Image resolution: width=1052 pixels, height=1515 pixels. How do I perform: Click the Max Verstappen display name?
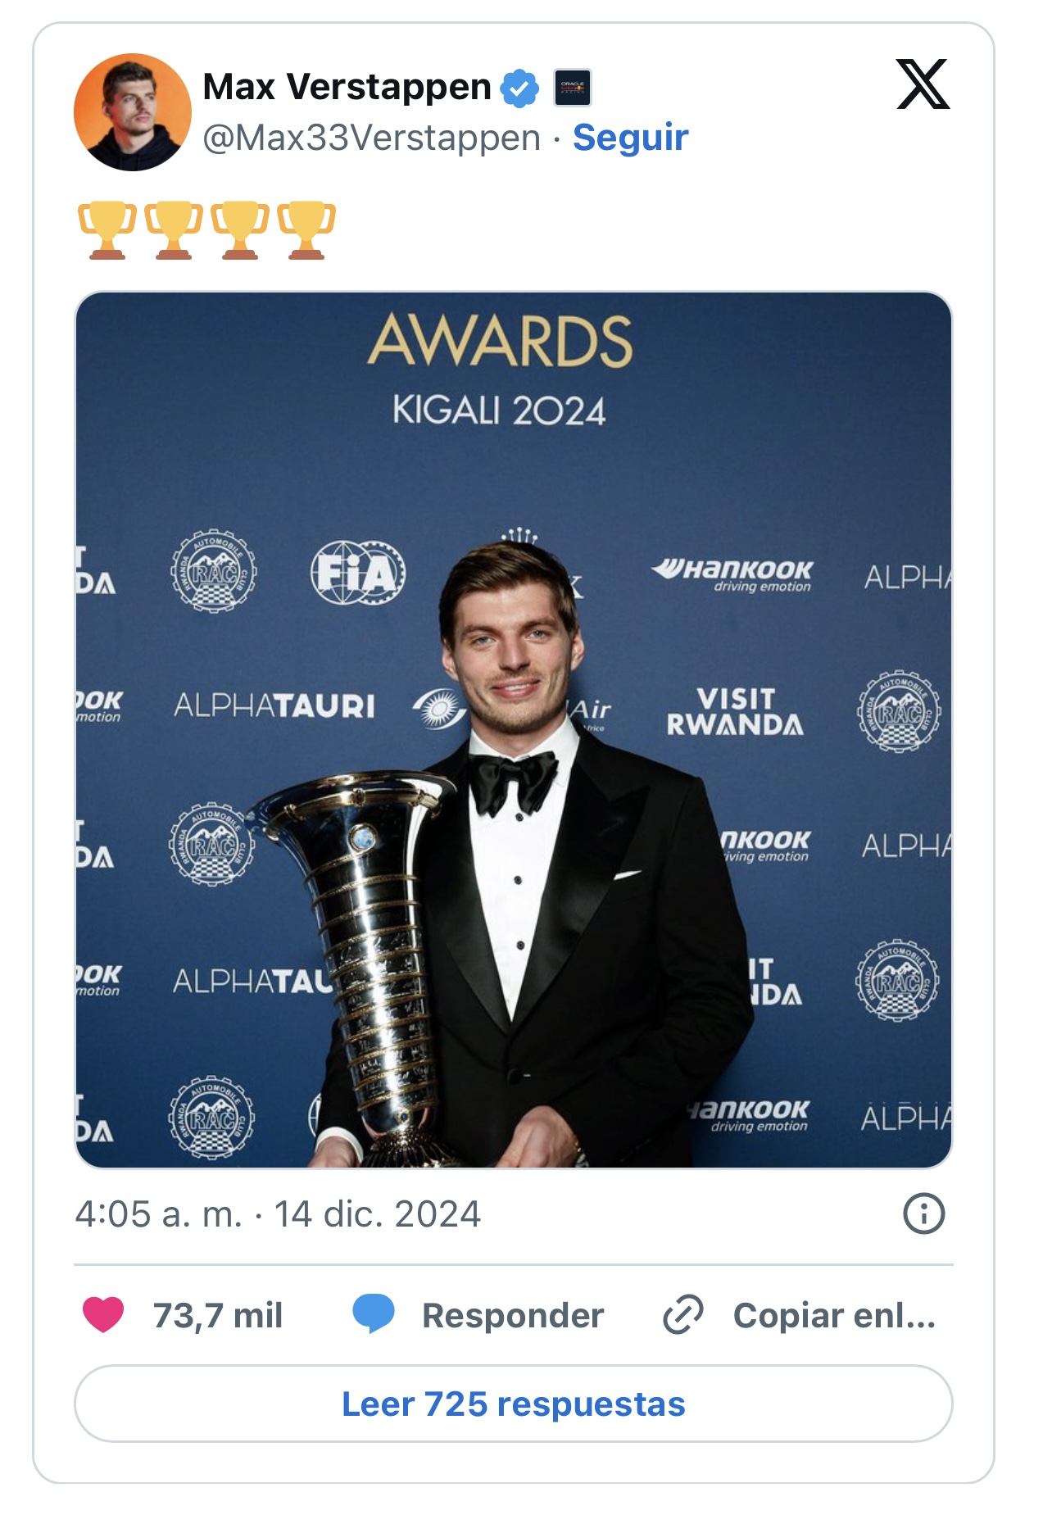[x=347, y=87]
